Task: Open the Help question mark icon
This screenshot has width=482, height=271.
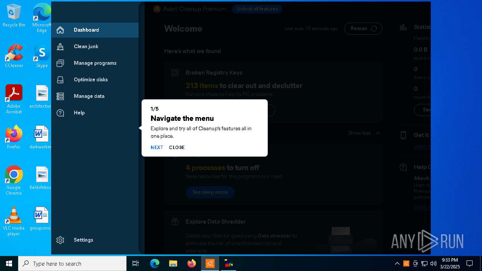Action: tap(60, 113)
